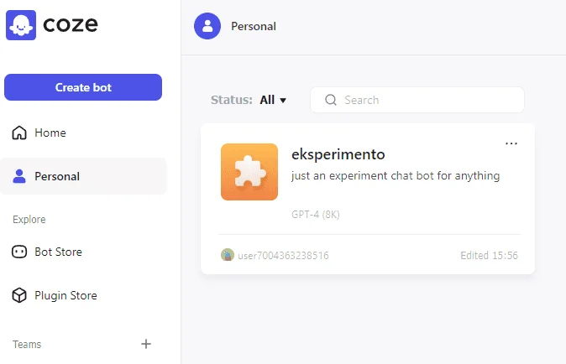Click the user7004363238516 author name

click(x=283, y=256)
